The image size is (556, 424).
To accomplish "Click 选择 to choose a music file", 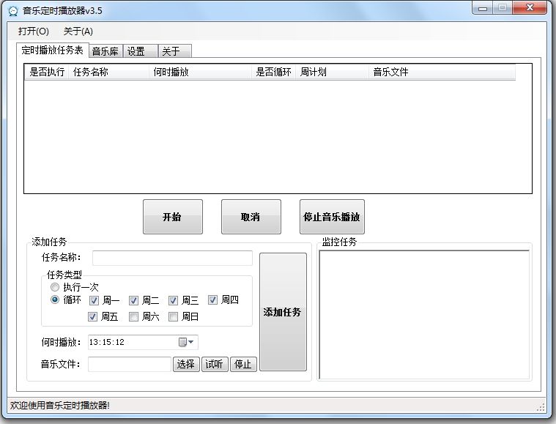I will 186,364.
